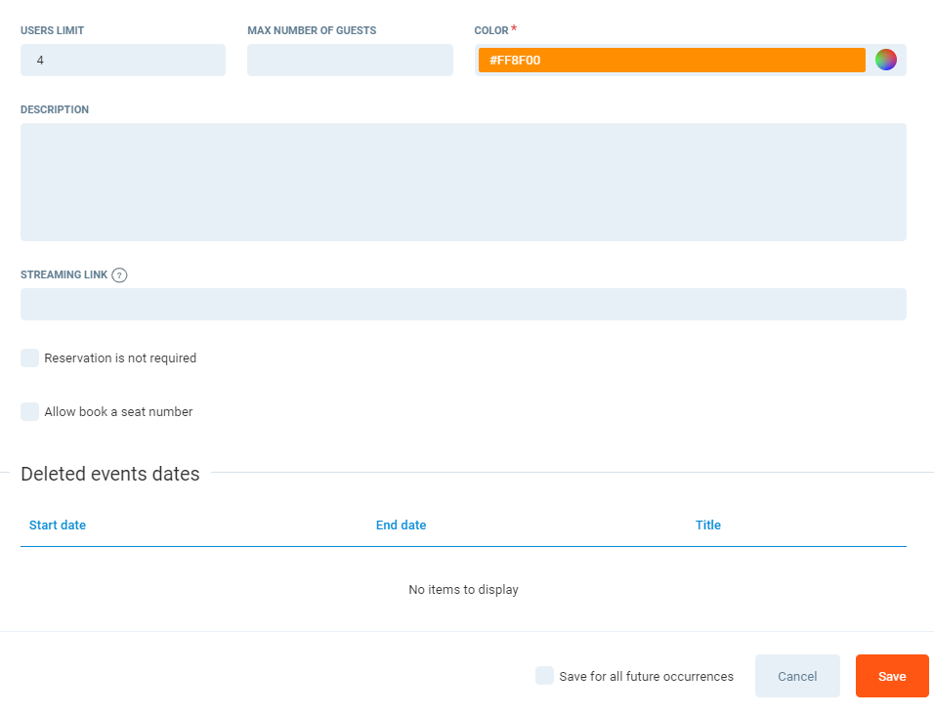Click the No items to display message
The image size is (934, 714).
463,590
